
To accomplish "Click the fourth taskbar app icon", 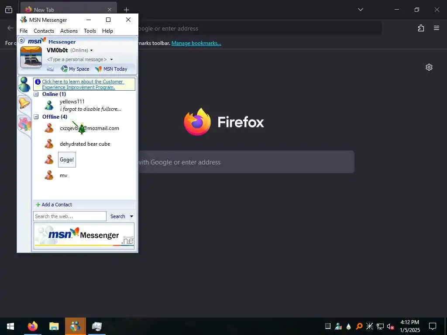I will pos(97,326).
